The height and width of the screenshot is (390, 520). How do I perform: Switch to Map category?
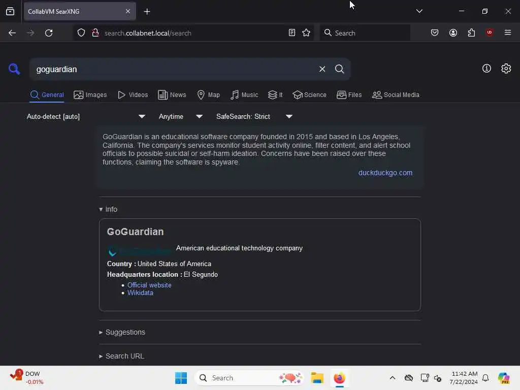click(x=208, y=95)
